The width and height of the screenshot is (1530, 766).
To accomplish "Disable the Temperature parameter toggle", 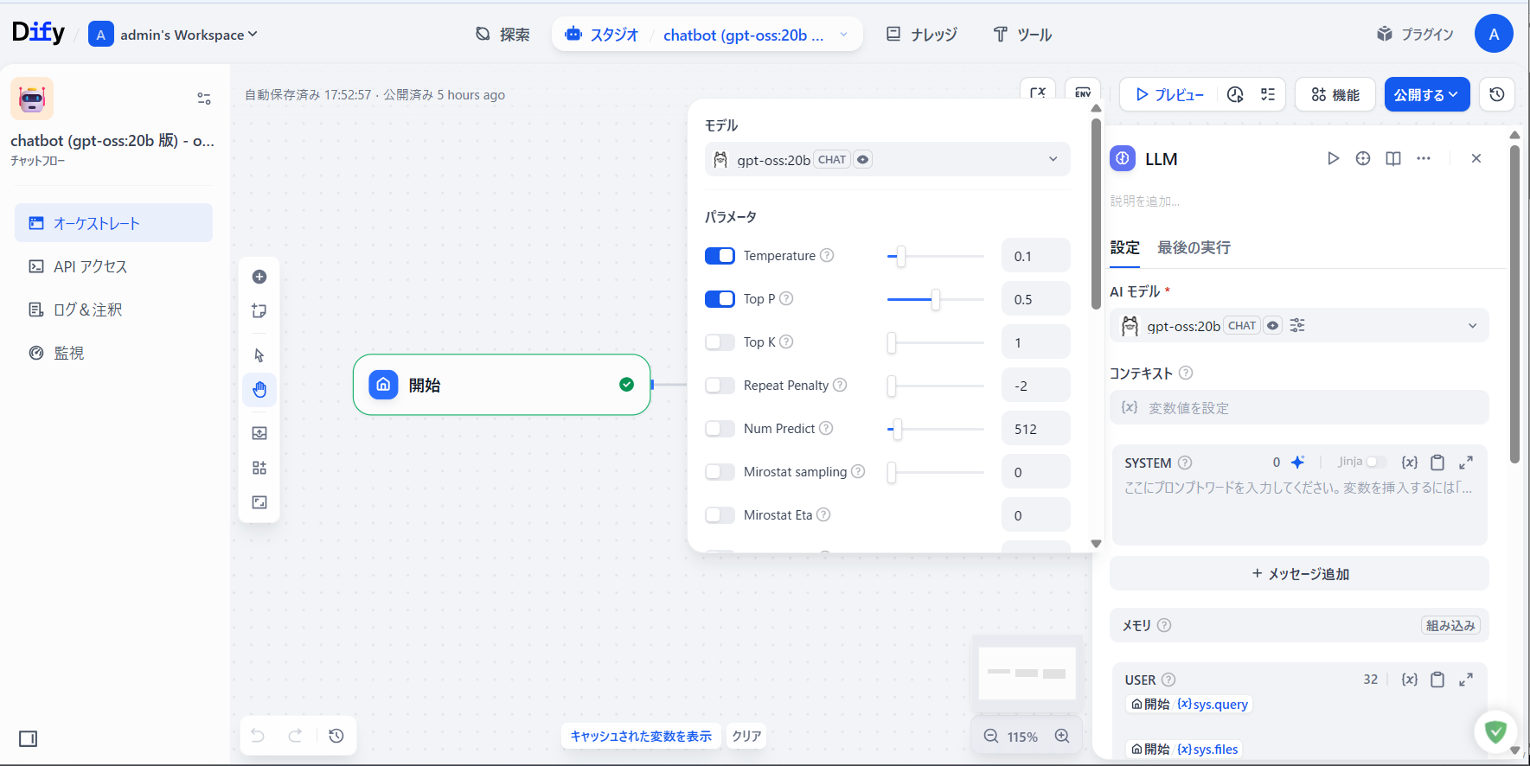I will tap(720, 256).
